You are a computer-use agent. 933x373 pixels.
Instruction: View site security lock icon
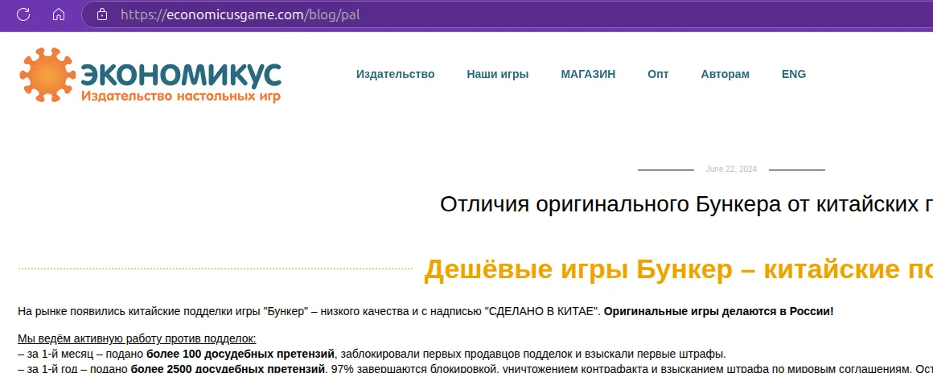(x=102, y=14)
